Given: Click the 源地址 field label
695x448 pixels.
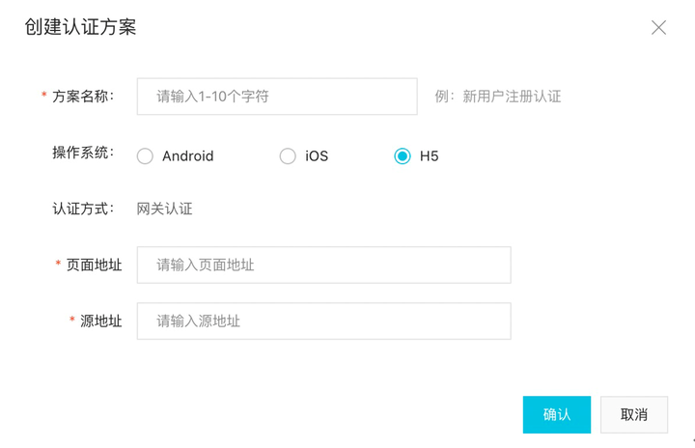Looking at the screenshot, I should pyautogui.click(x=100, y=322).
